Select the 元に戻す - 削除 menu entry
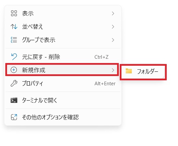The width and height of the screenshot is (178, 146). coord(63,57)
